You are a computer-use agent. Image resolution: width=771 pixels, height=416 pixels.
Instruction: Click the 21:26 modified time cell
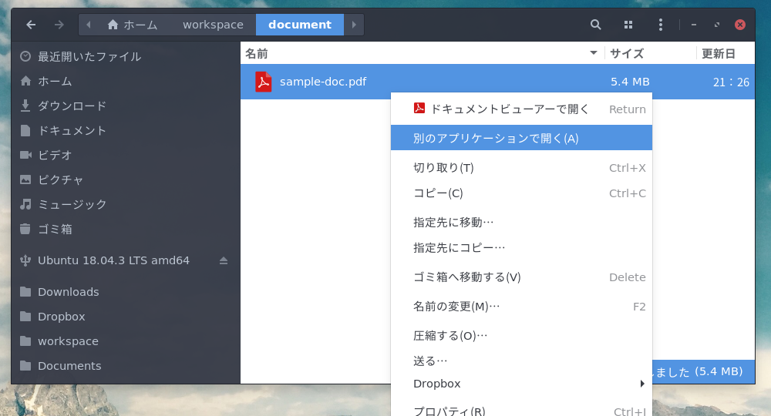[731, 82]
